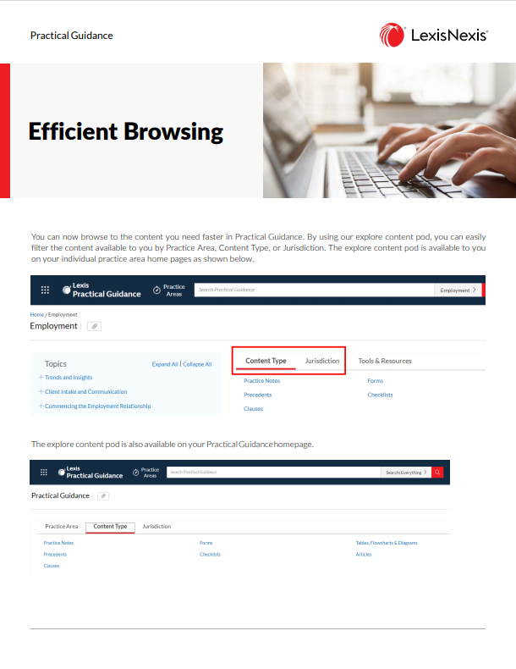Select the Content Type tab on homepage

pyautogui.click(x=110, y=527)
